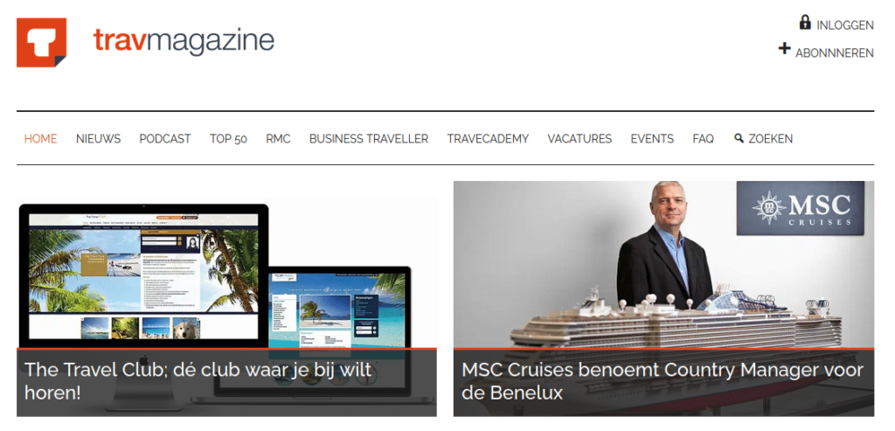Open the Abonnneren subscribe link

tap(835, 53)
